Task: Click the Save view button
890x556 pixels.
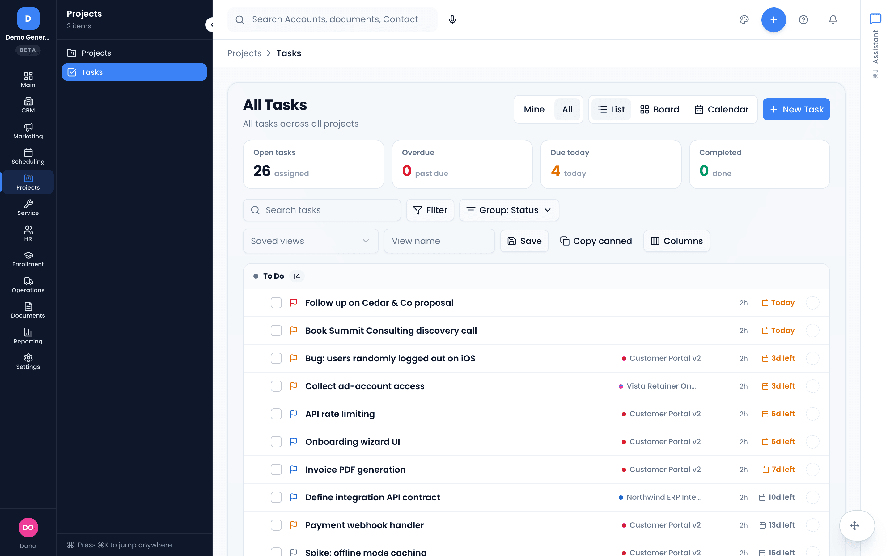Action: coord(524,241)
